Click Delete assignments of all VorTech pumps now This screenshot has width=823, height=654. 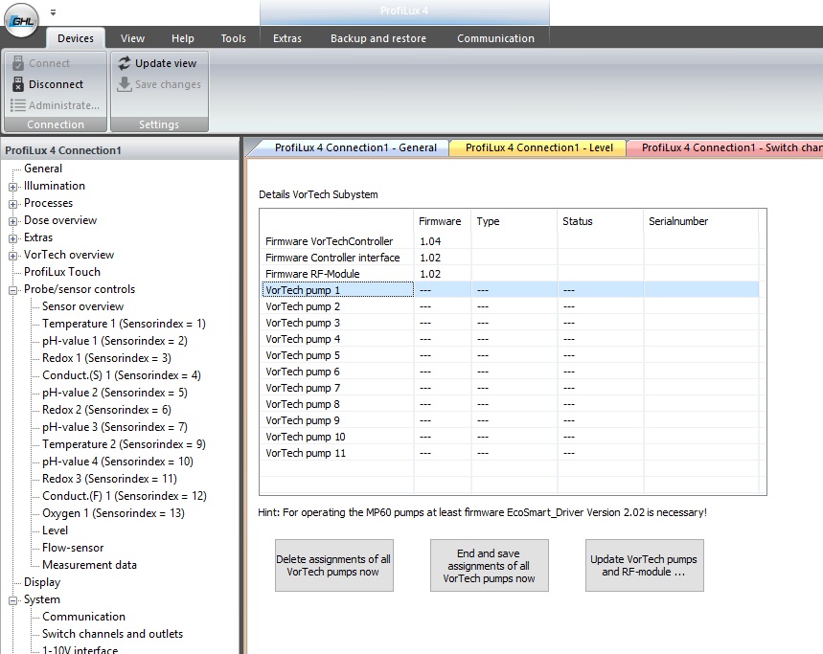333,565
